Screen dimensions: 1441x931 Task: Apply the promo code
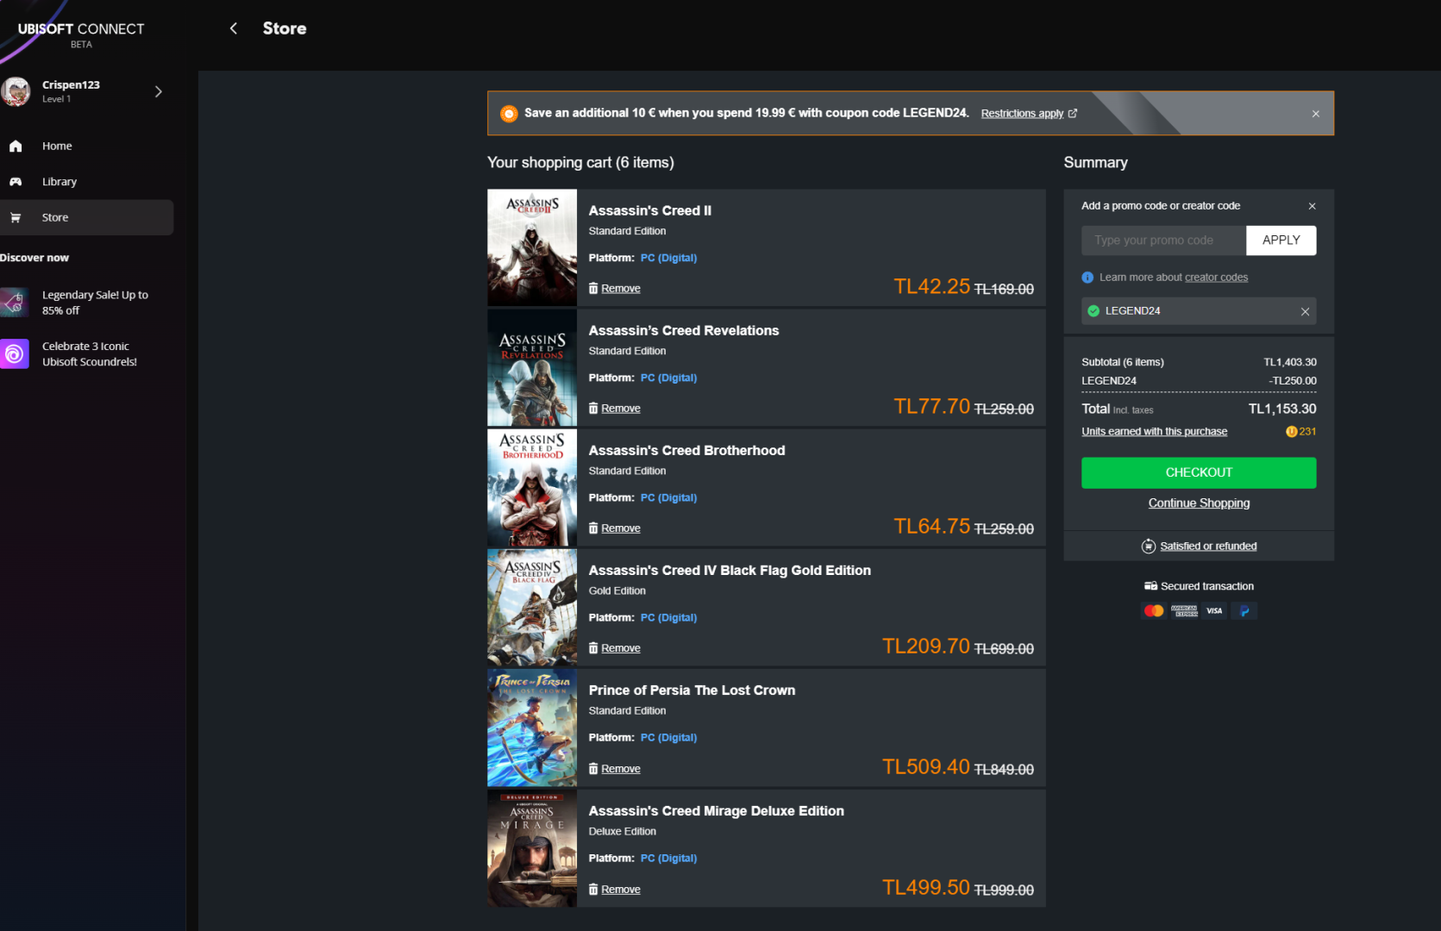pyautogui.click(x=1281, y=241)
